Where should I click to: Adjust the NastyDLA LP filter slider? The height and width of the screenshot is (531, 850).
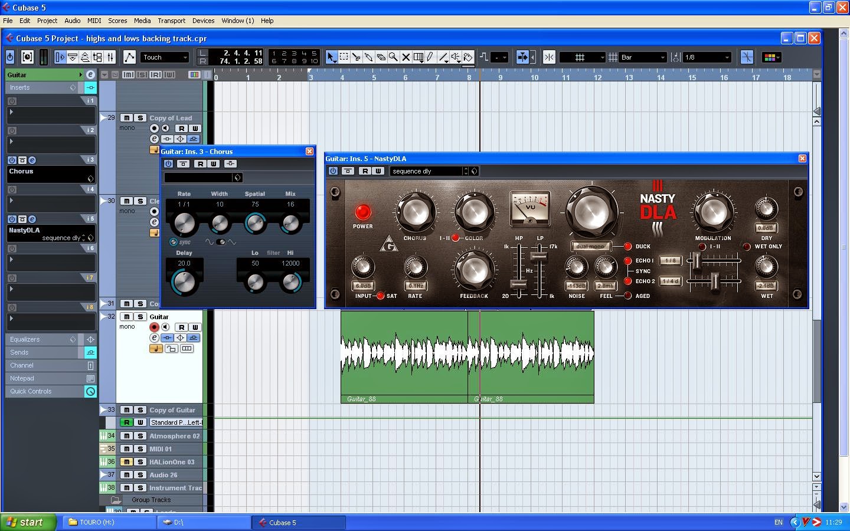pyautogui.click(x=540, y=256)
